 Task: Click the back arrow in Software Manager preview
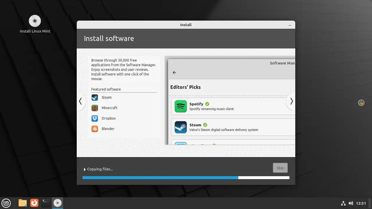coord(174,73)
